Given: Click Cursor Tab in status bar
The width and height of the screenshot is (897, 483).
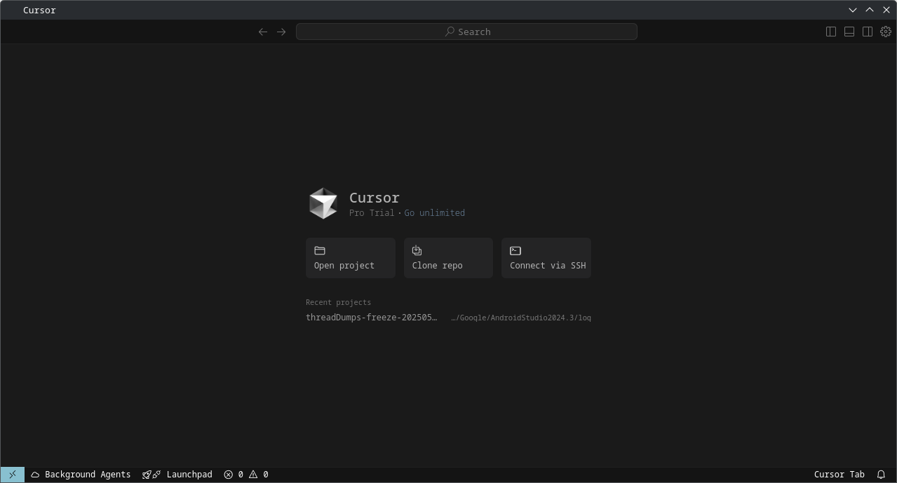Looking at the screenshot, I should tap(839, 475).
